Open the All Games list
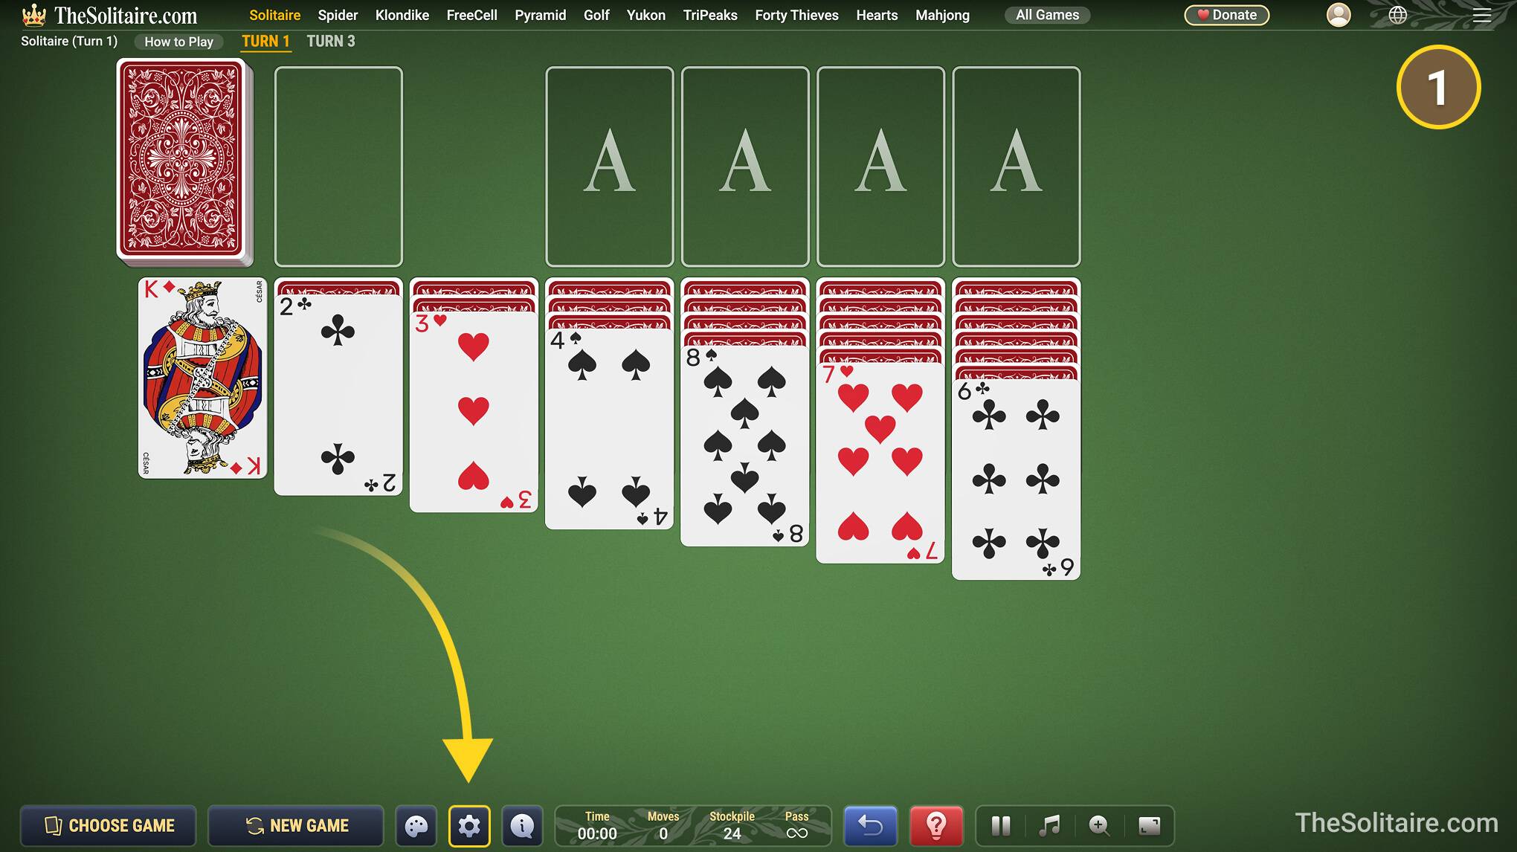 (1047, 15)
